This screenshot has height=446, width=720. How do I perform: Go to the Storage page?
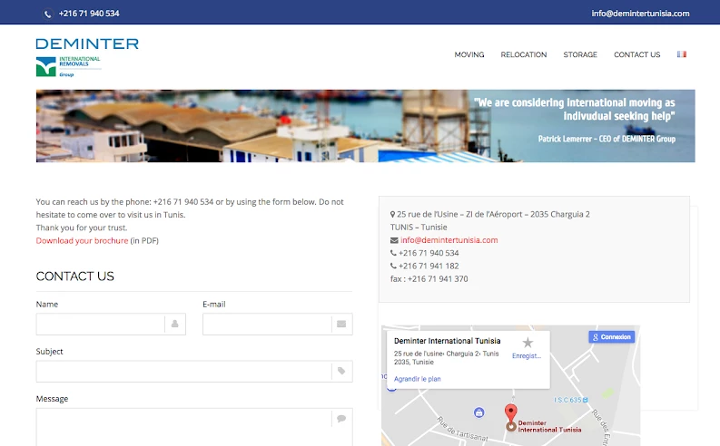(x=580, y=54)
